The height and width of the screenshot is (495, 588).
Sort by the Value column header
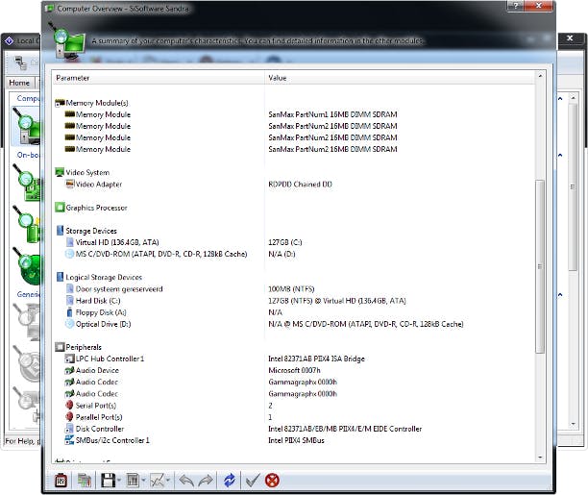(400, 78)
